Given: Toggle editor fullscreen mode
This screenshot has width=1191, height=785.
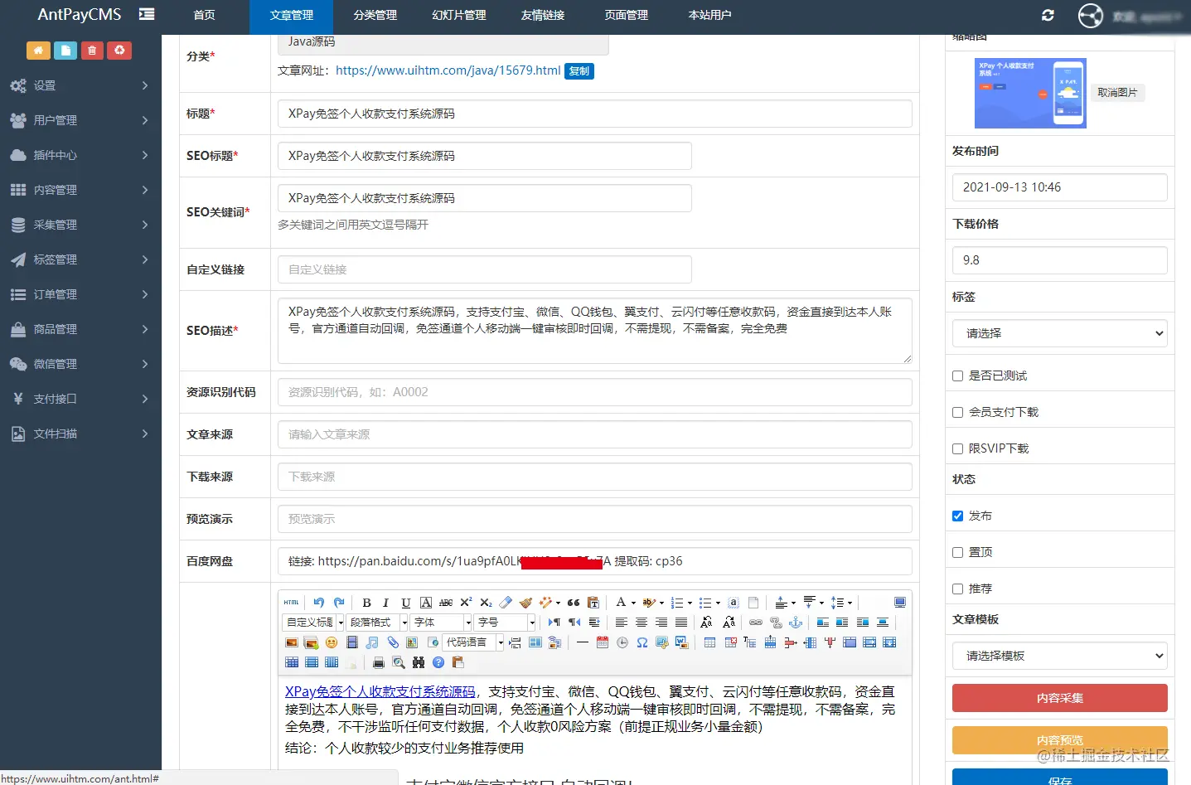Looking at the screenshot, I should [900, 603].
